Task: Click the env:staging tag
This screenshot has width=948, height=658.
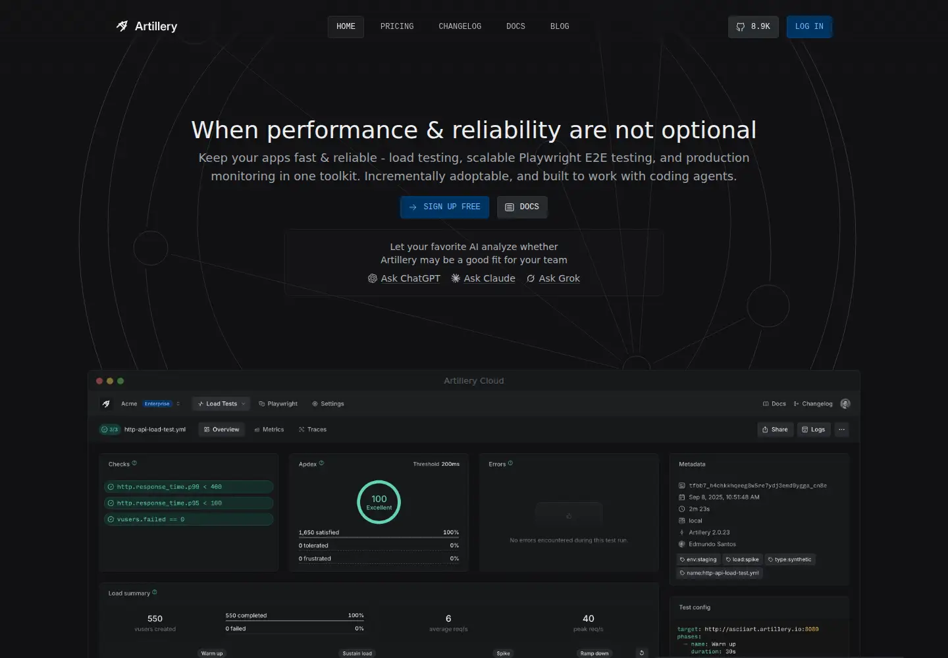Action: [x=698, y=559]
